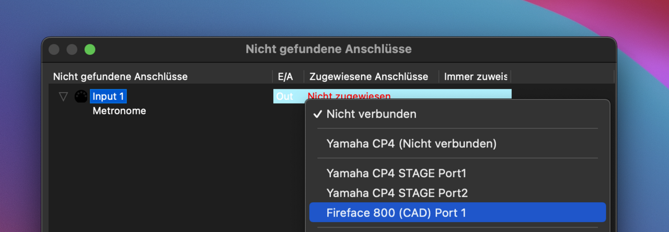The height and width of the screenshot is (232, 669).
Task: Select the Input 1 tree entry
Action: [108, 97]
